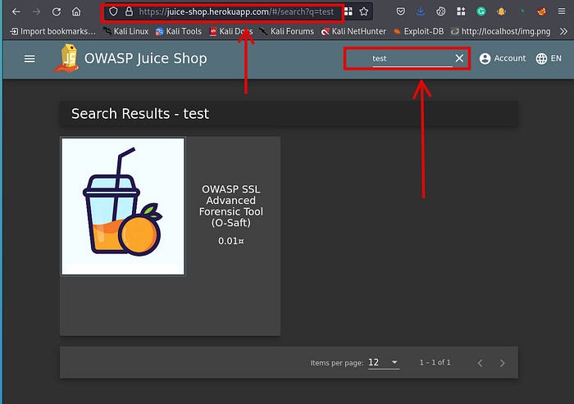This screenshot has height=404, width=574.
Task: Open the Kali NetHunter bookmark
Action: pyautogui.click(x=353, y=31)
